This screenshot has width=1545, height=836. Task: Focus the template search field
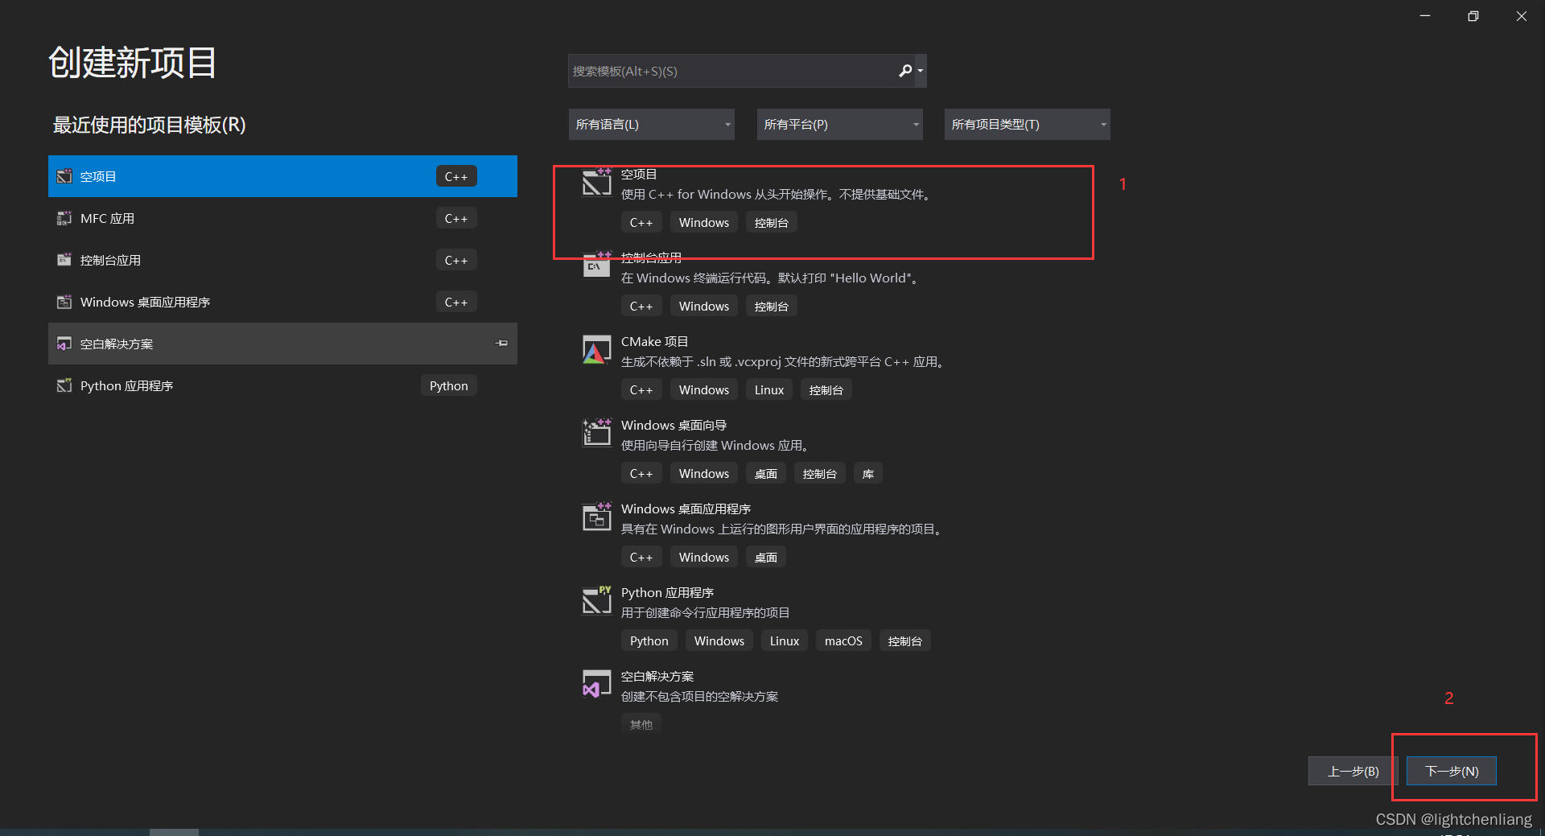(x=732, y=71)
